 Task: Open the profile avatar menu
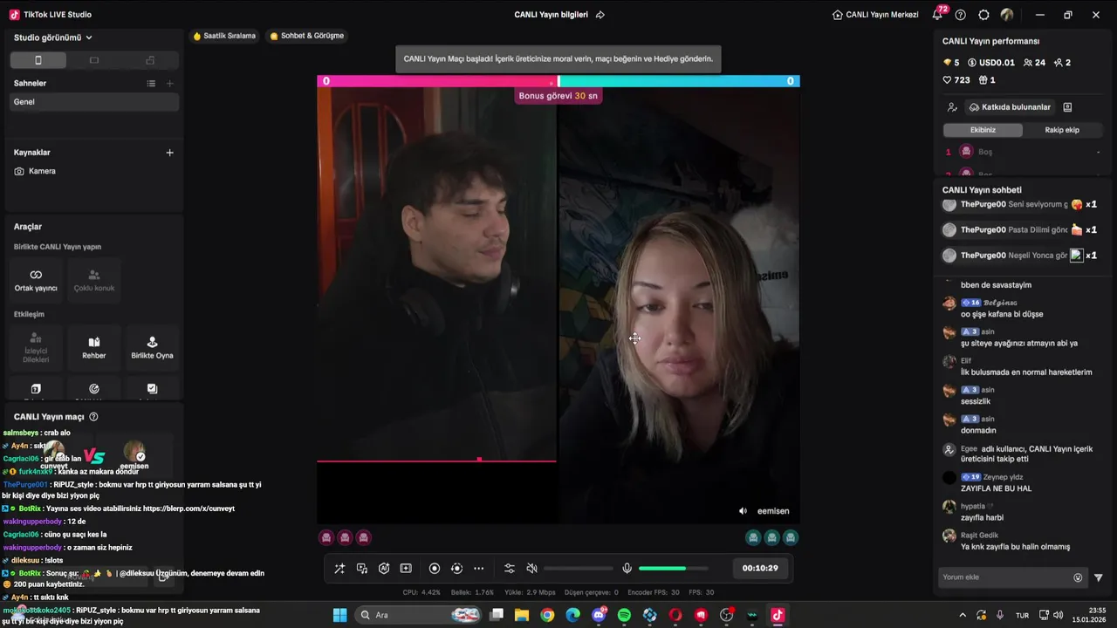pos(1007,15)
